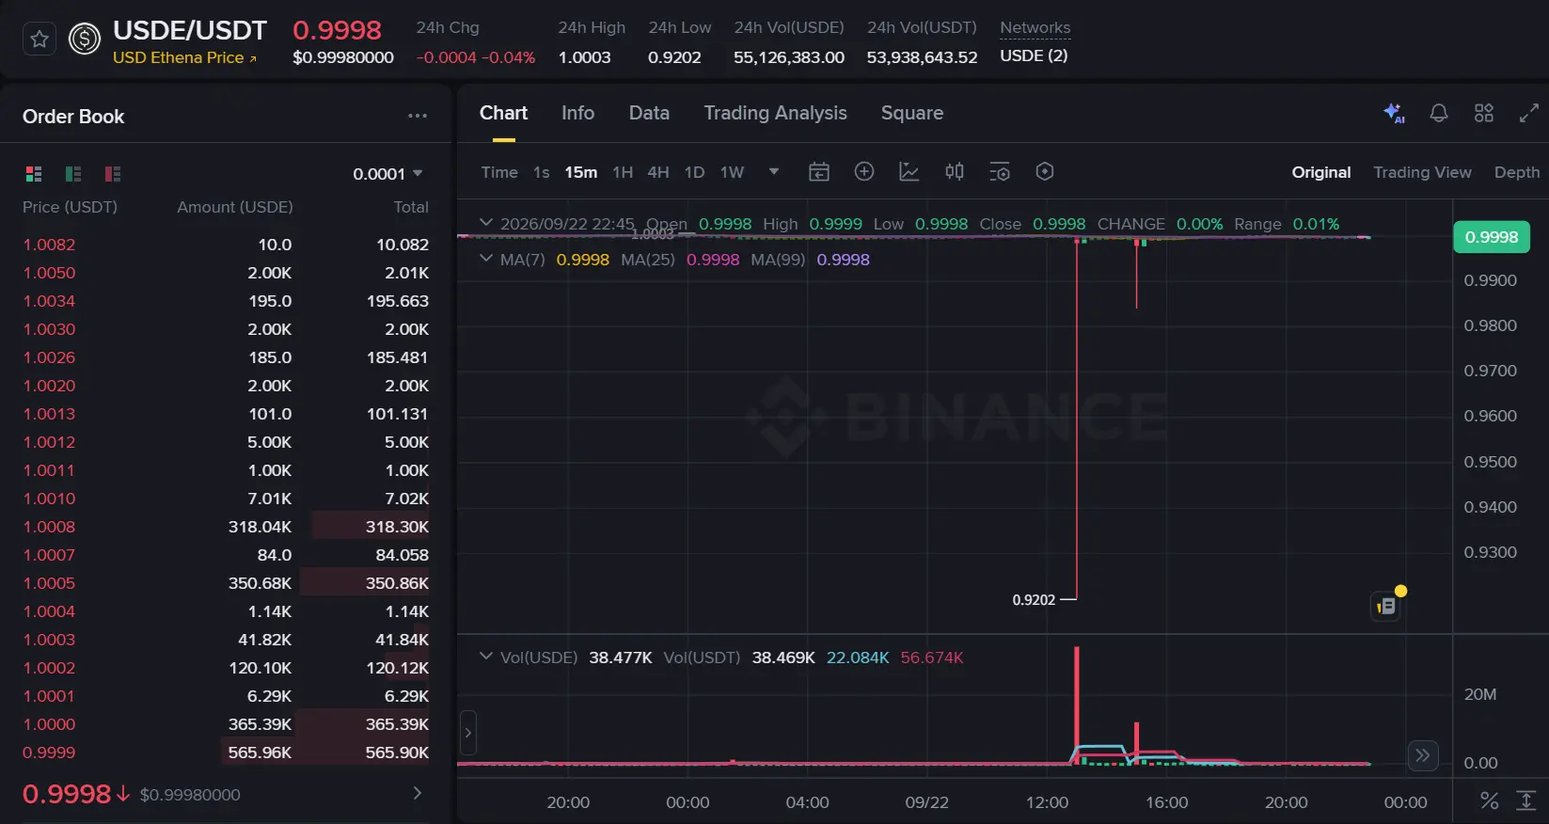Open the 0.0001 price precision dropdown
Viewport: 1549px width, 824px height.
click(387, 174)
